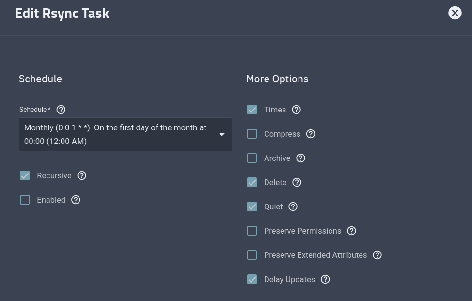472x301 pixels.
Task: Tick Preserve Permissions checkbox
Action: (252, 231)
